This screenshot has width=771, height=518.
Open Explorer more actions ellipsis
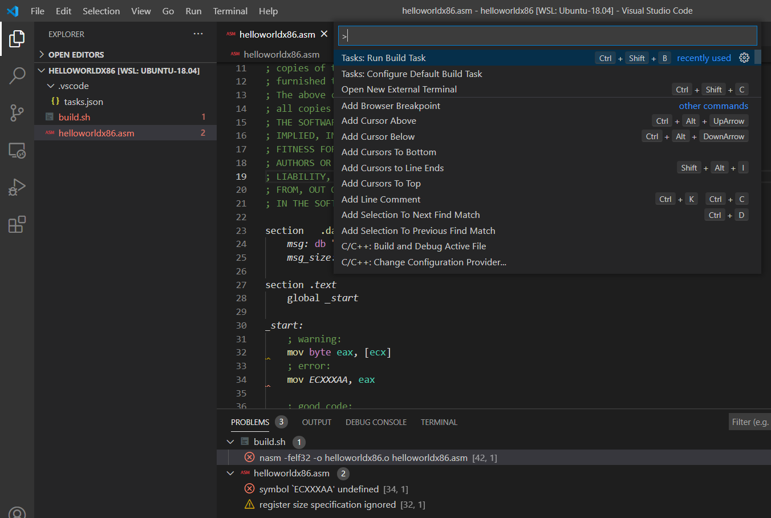(198, 34)
